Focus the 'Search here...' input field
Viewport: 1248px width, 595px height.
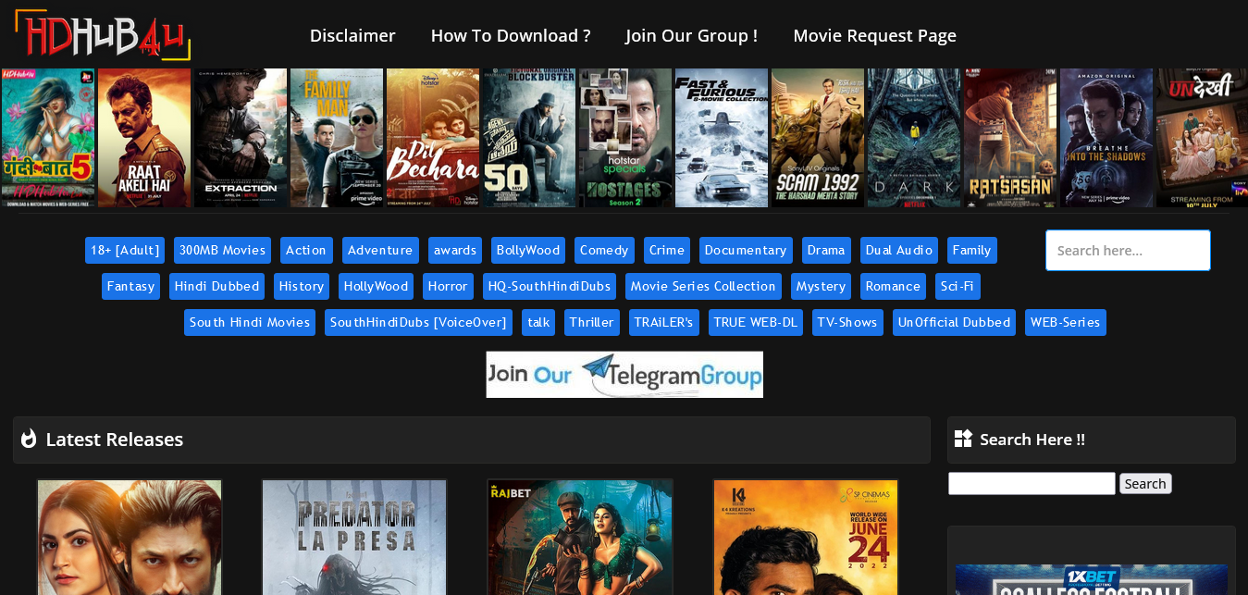[x=1128, y=251]
